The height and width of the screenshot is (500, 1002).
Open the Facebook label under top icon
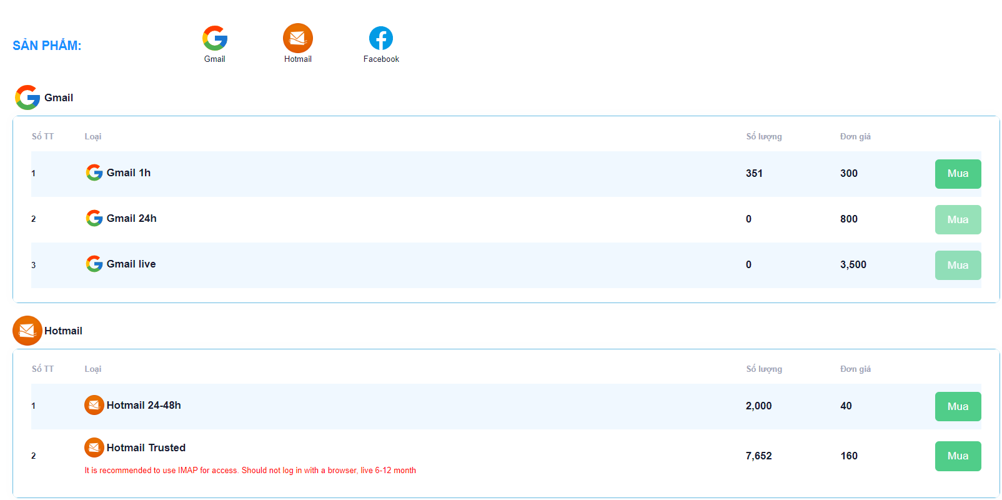pyautogui.click(x=381, y=59)
